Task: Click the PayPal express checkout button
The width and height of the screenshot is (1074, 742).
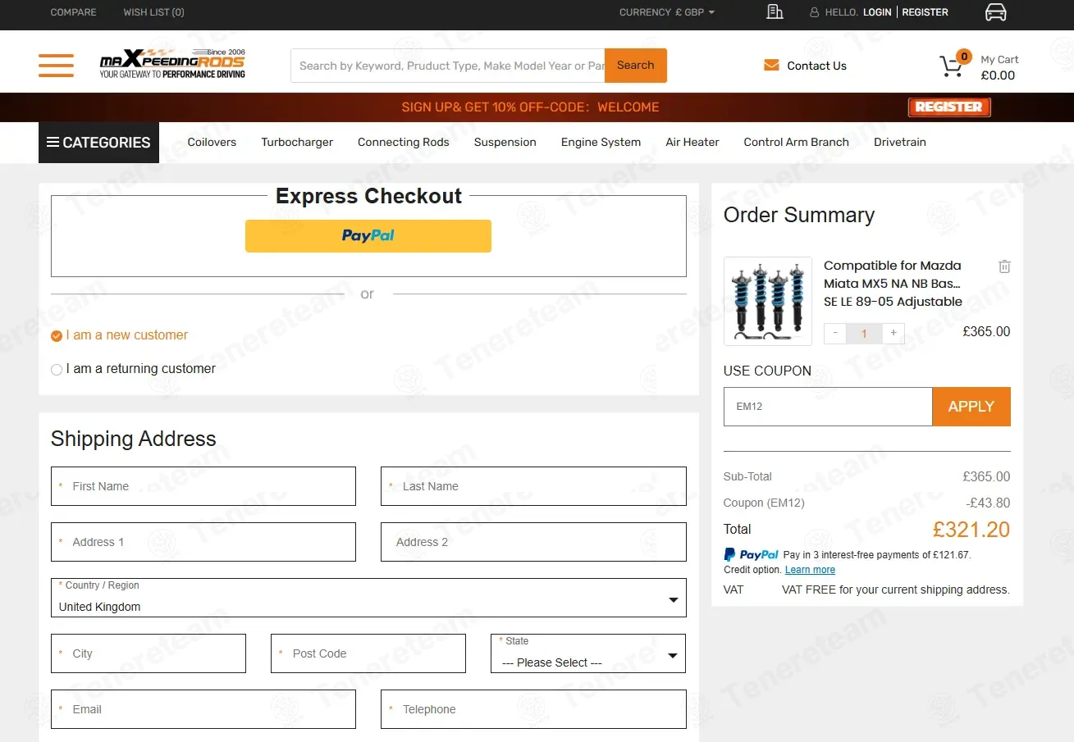Action: coord(368,236)
